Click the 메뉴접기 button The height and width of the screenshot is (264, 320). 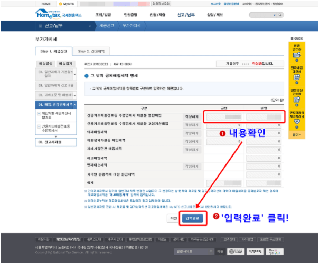(x=65, y=64)
